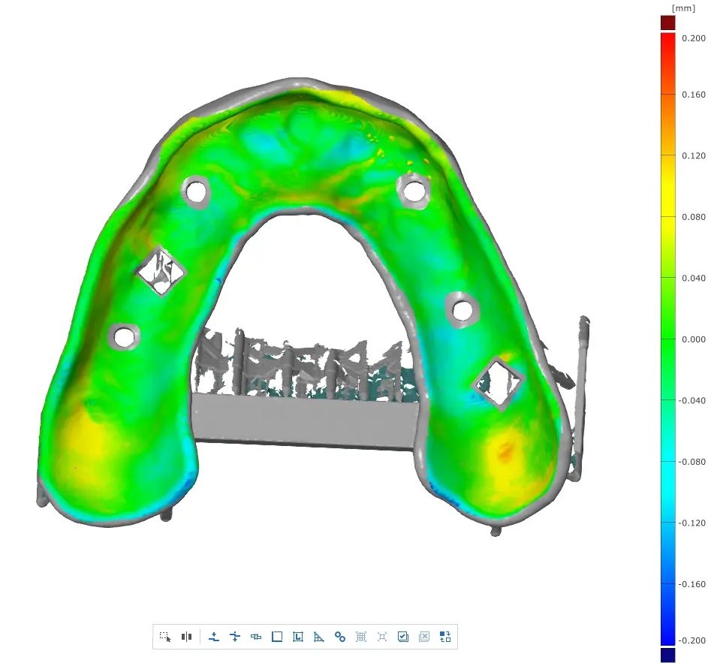Click the grayed grid selection icon

[361, 637]
